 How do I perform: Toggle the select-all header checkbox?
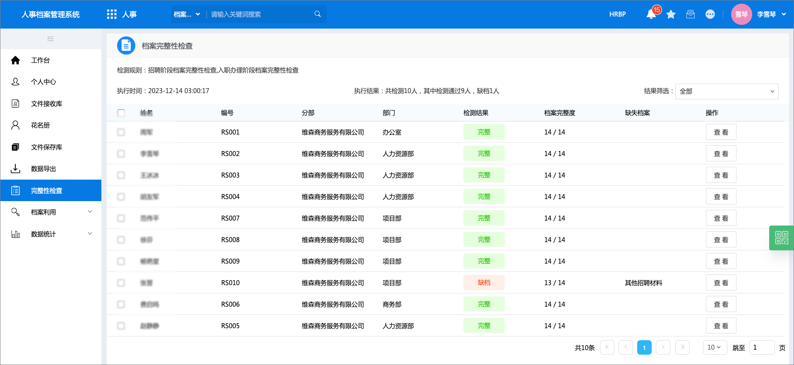pos(121,113)
